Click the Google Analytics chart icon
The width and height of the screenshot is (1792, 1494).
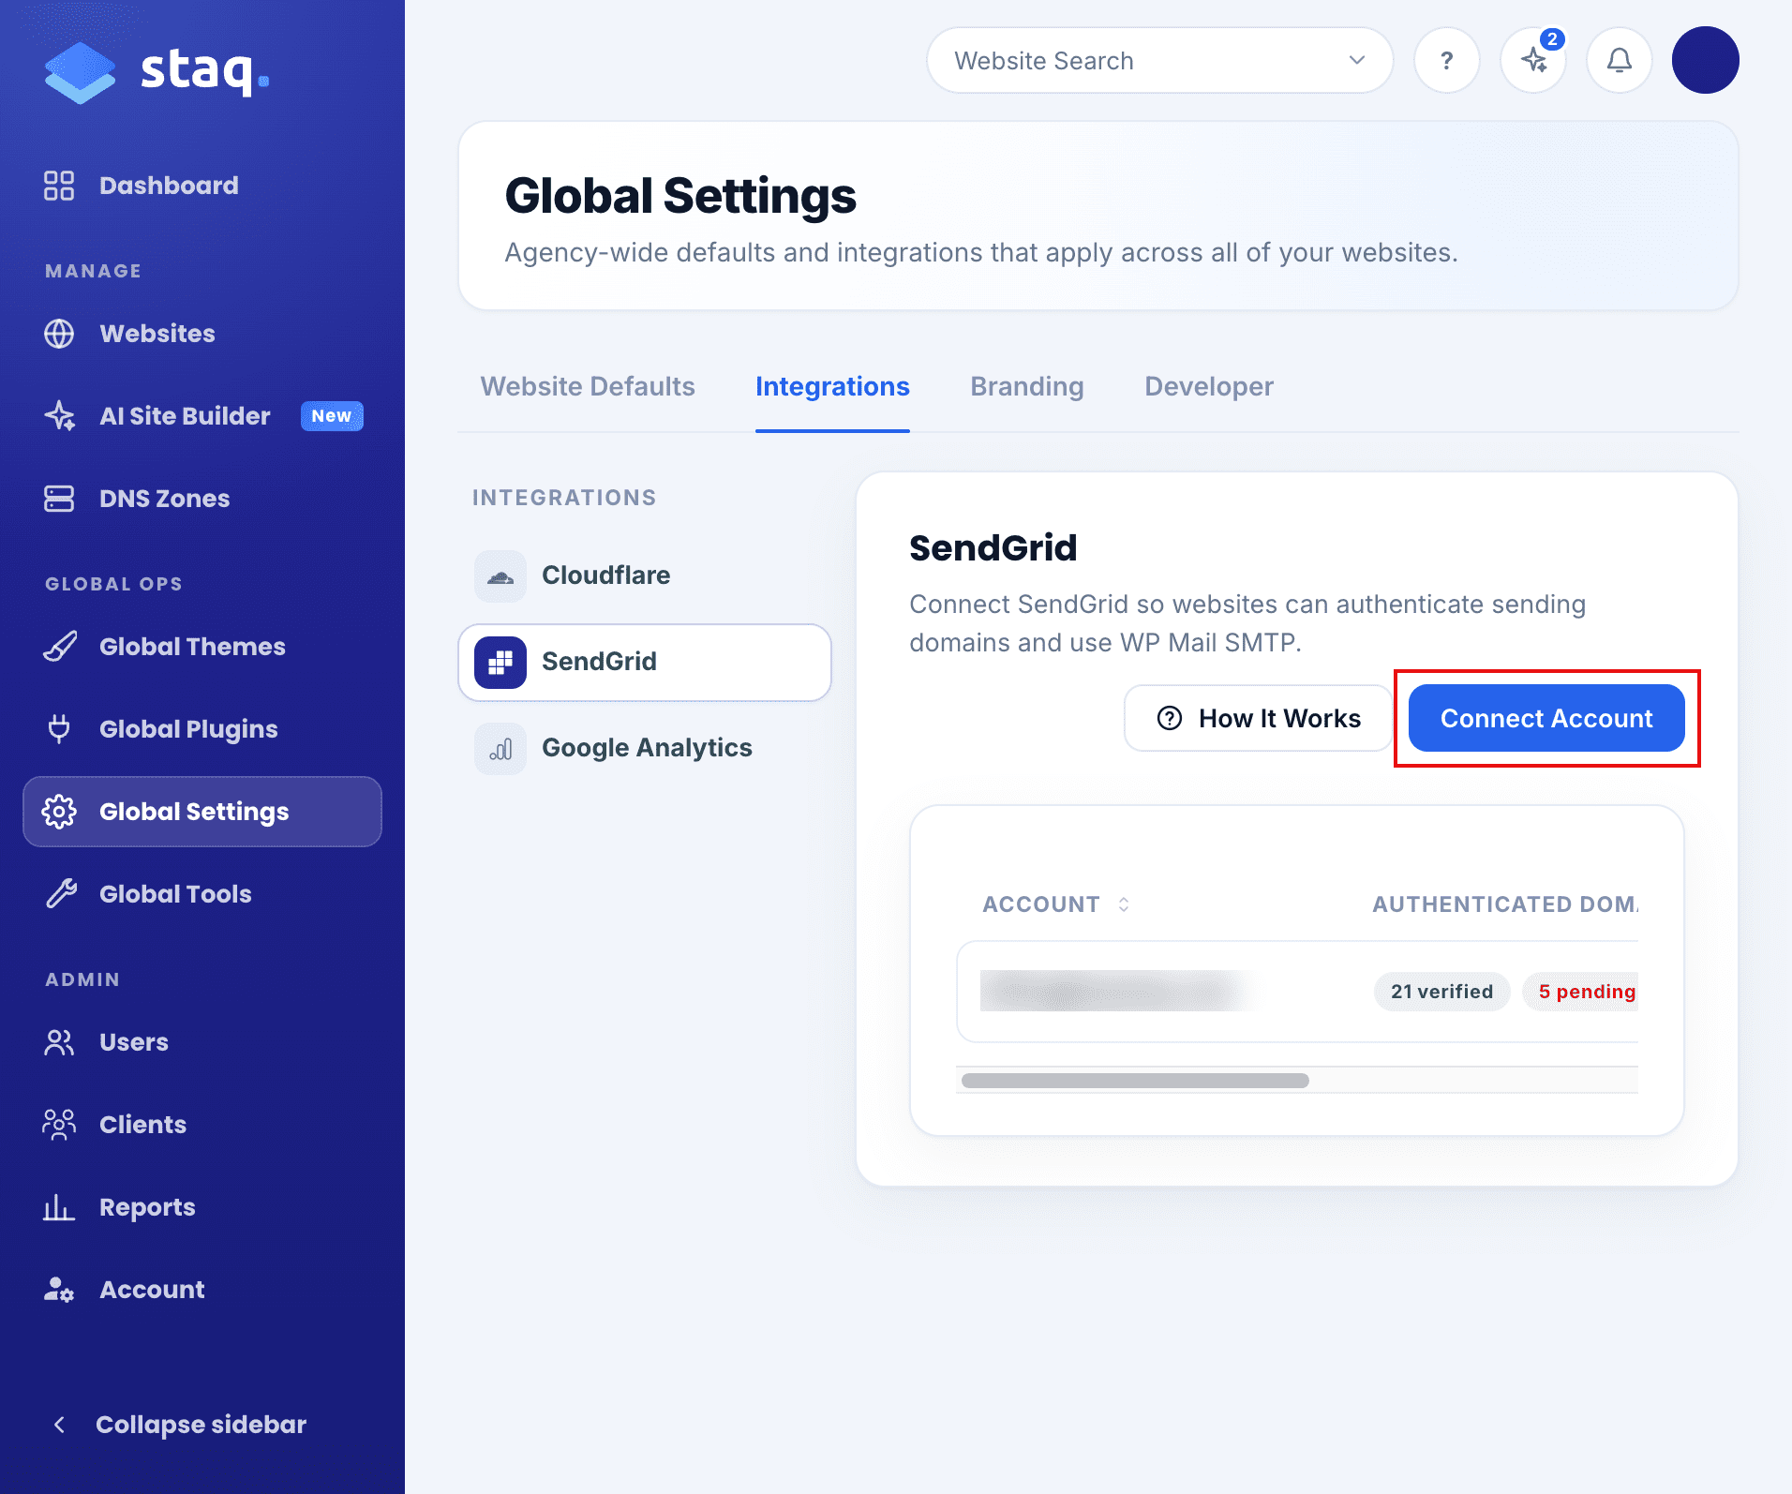point(500,748)
